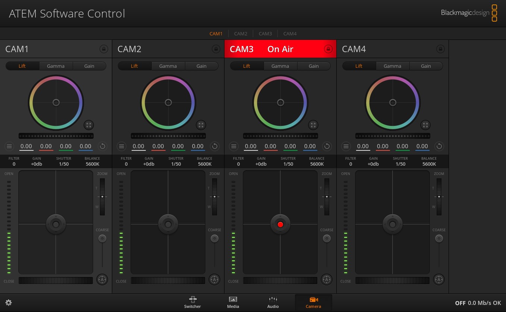Toggle the CAM3 On Air lock icon
This screenshot has width=506, height=312.
pos(328,49)
